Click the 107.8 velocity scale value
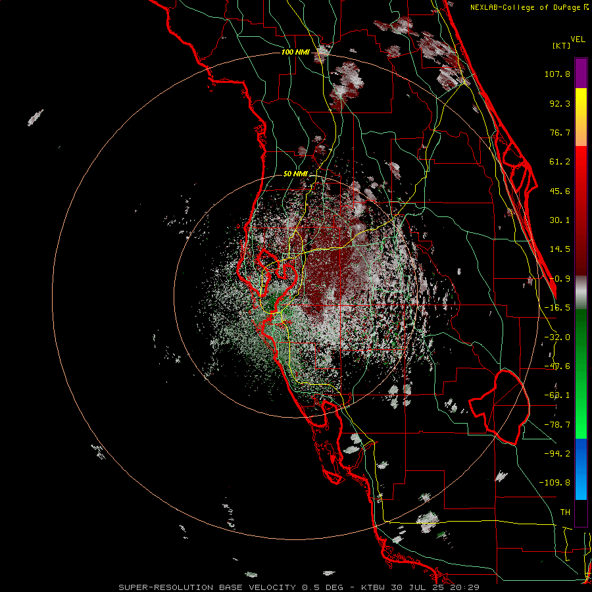 pyautogui.click(x=557, y=74)
